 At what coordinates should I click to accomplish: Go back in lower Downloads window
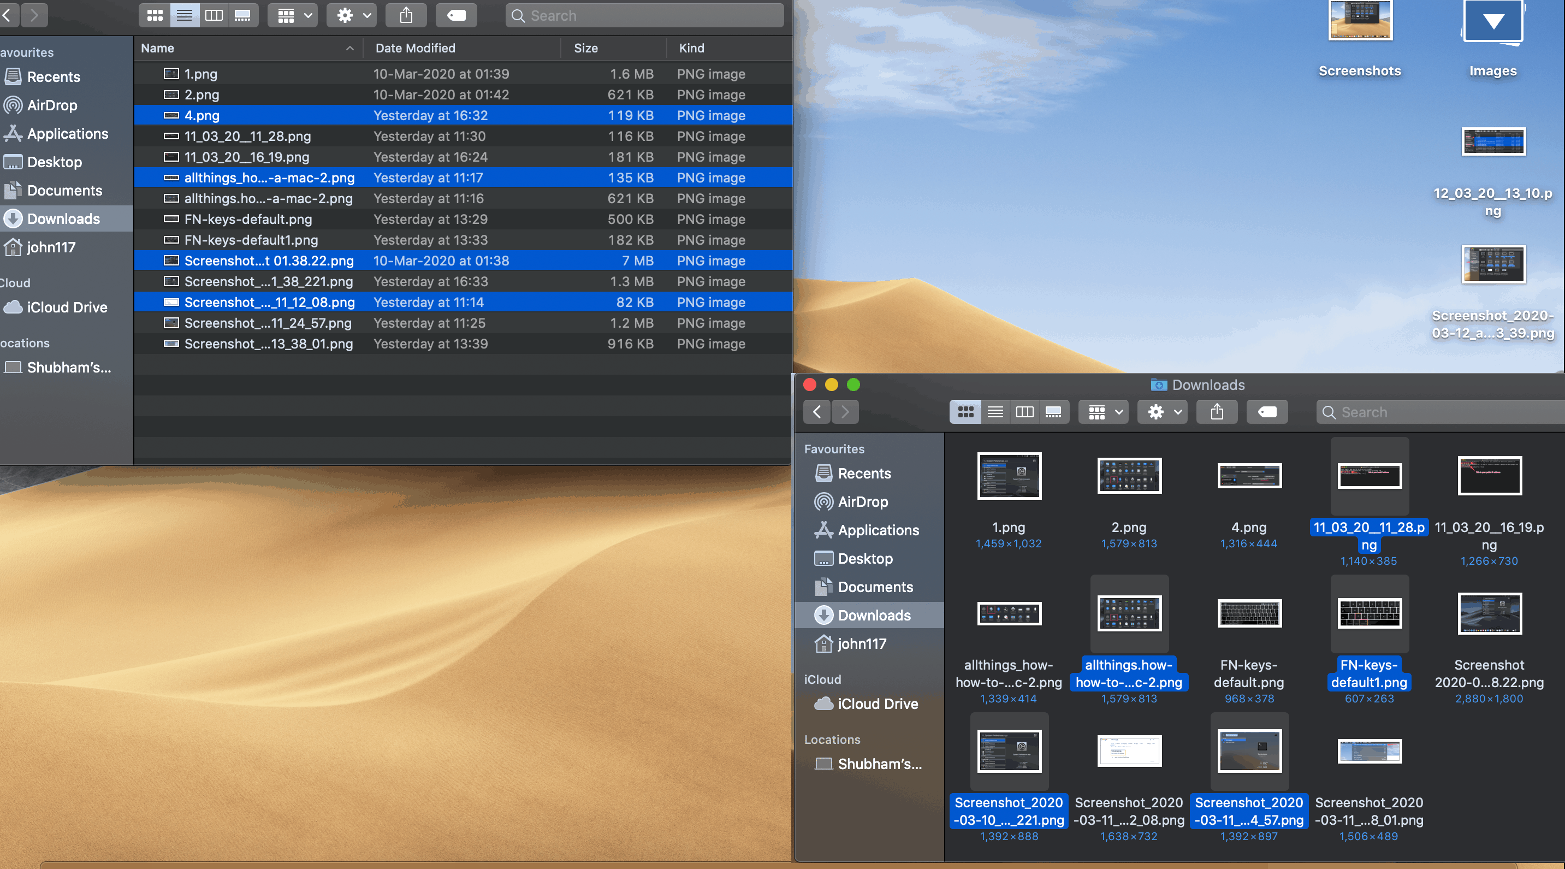tap(817, 412)
